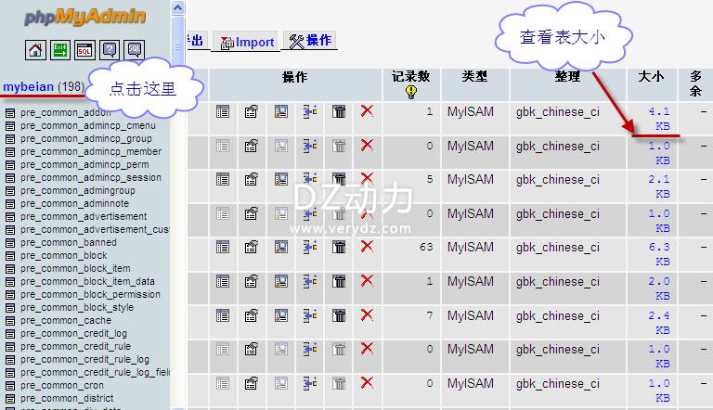Click red X drop icon in 2.1 KB row
The height and width of the screenshot is (410, 713).
(x=367, y=179)
